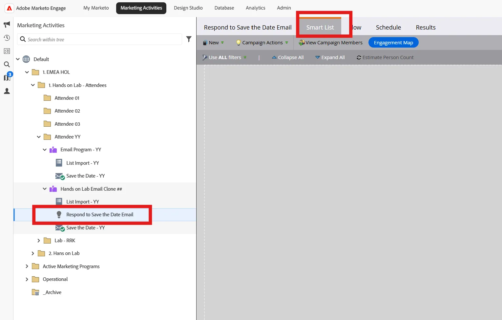Open the Campaign Actions dropdown

262,43
